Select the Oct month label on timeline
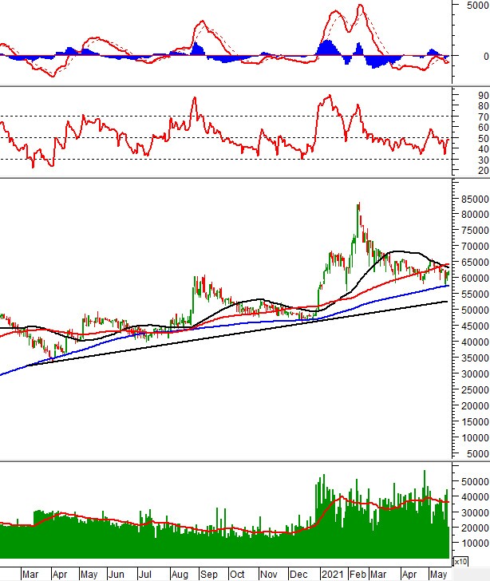Viewport: 490px width, 581px height. click(x=237, y=575)
